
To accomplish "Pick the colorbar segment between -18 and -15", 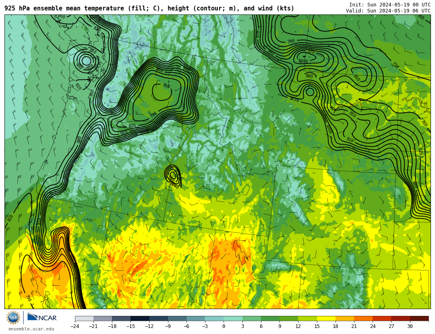I will (122, 318).
